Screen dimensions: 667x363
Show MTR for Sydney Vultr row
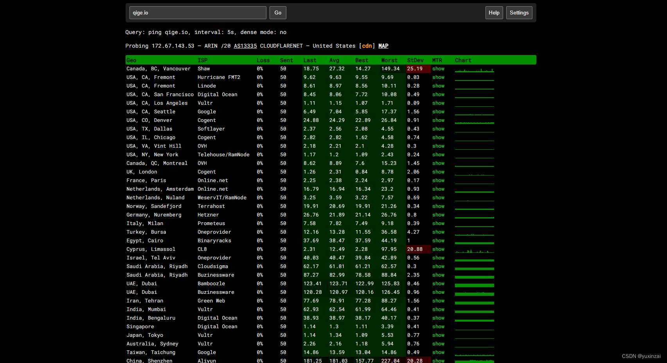439,344
